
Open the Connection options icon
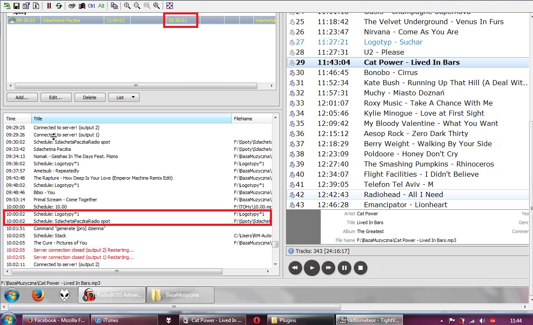26,6
